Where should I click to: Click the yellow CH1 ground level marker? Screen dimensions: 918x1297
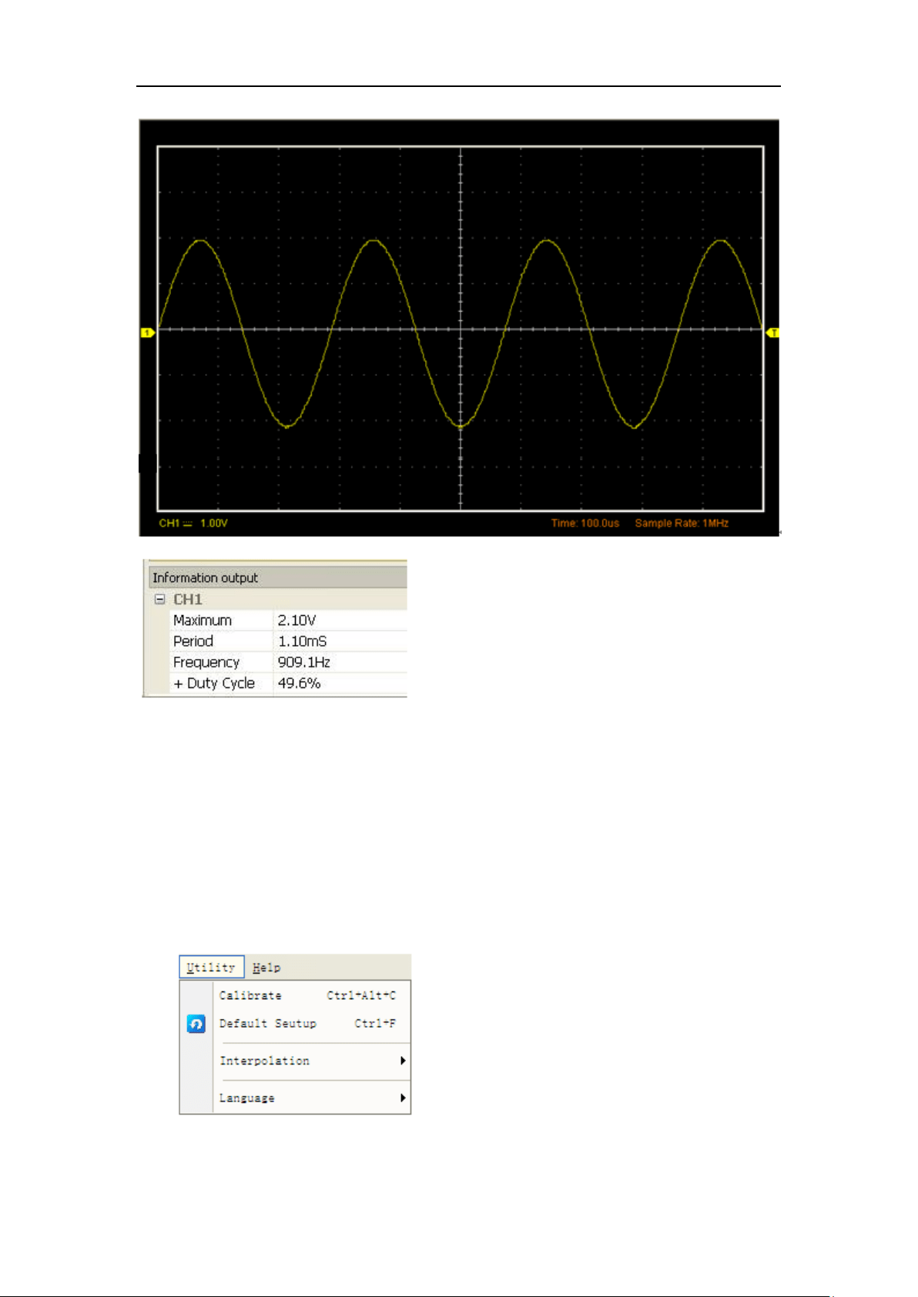coord(147,333)
